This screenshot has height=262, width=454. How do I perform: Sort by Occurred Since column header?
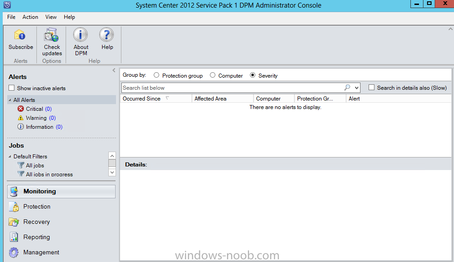(x=156, y=99)
